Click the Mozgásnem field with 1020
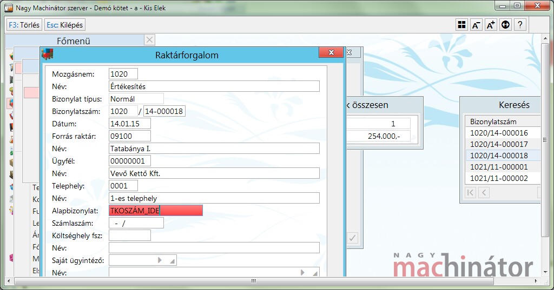The image size is (554, 290). (123, 74)
